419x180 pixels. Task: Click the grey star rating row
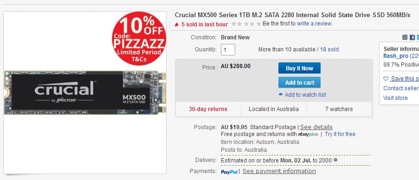(246, 24)
